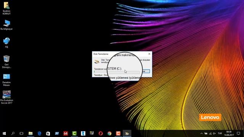This screenshot has height=137, width=244.
Task: Open the red 64 taskbar app
Action: point(66,134)
